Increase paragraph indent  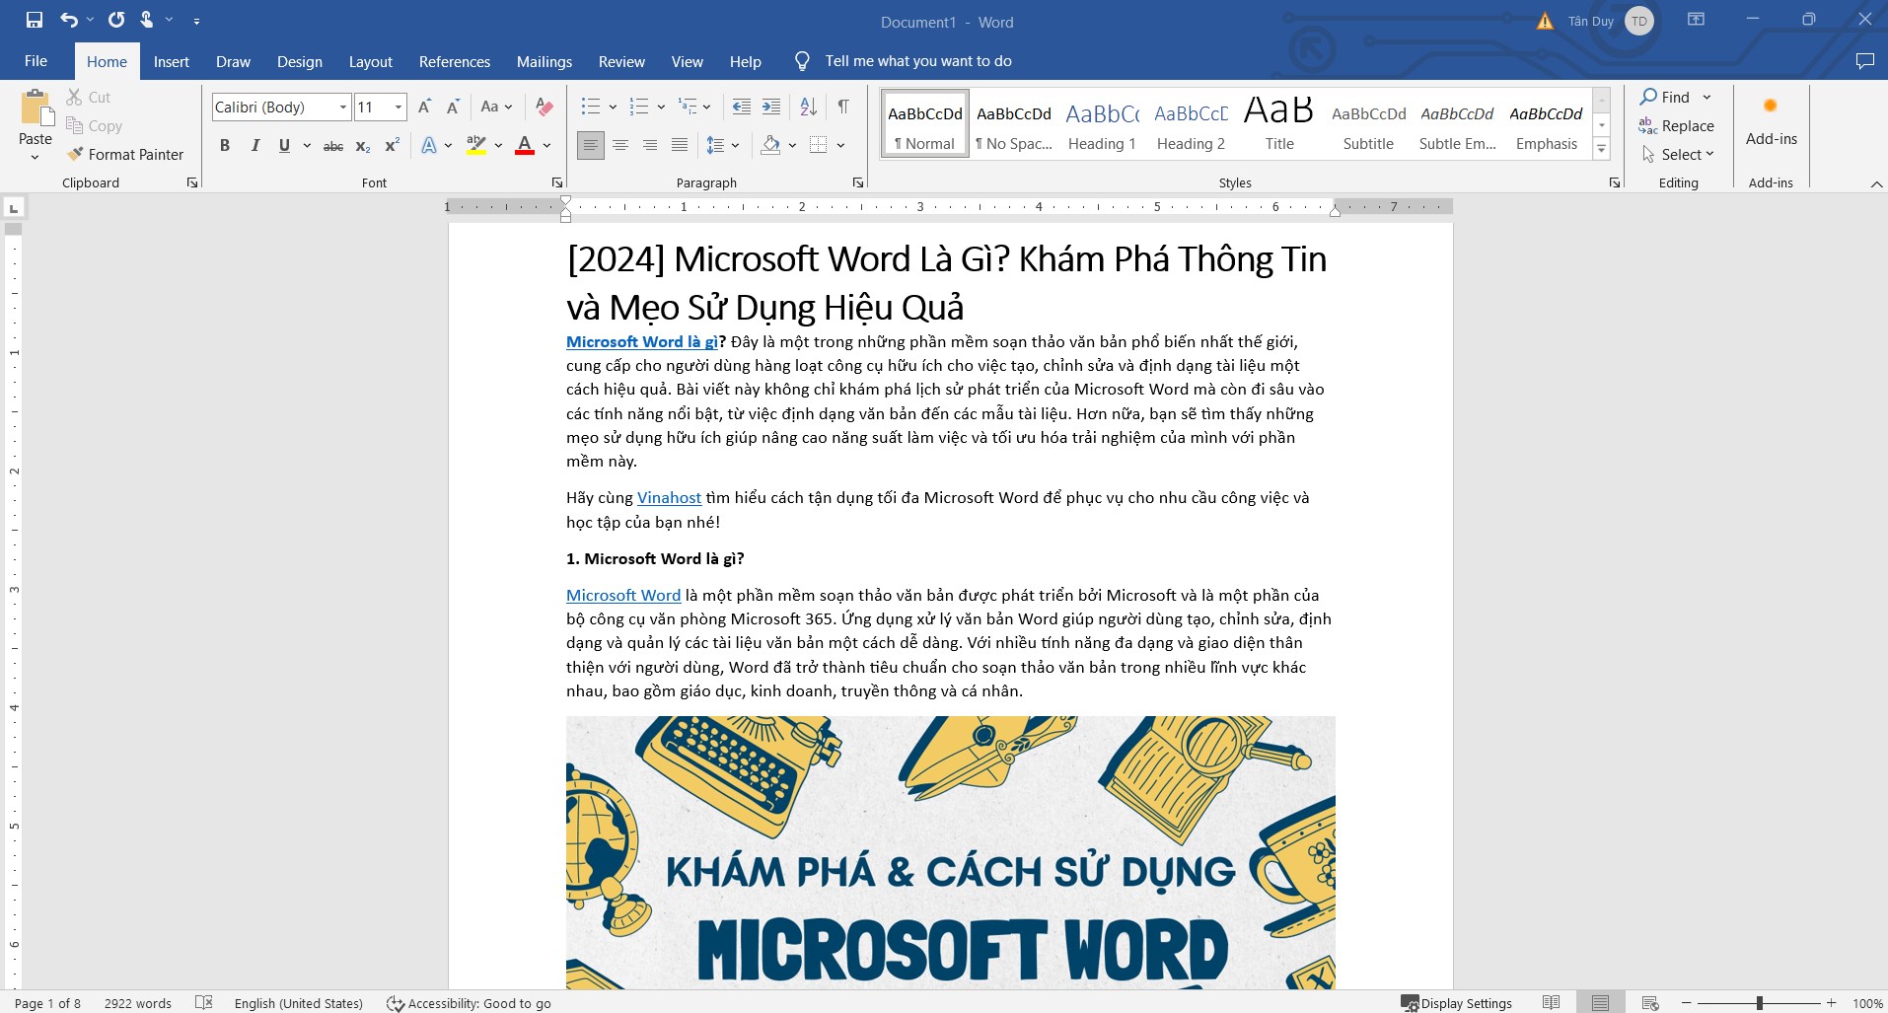(771, 107)
